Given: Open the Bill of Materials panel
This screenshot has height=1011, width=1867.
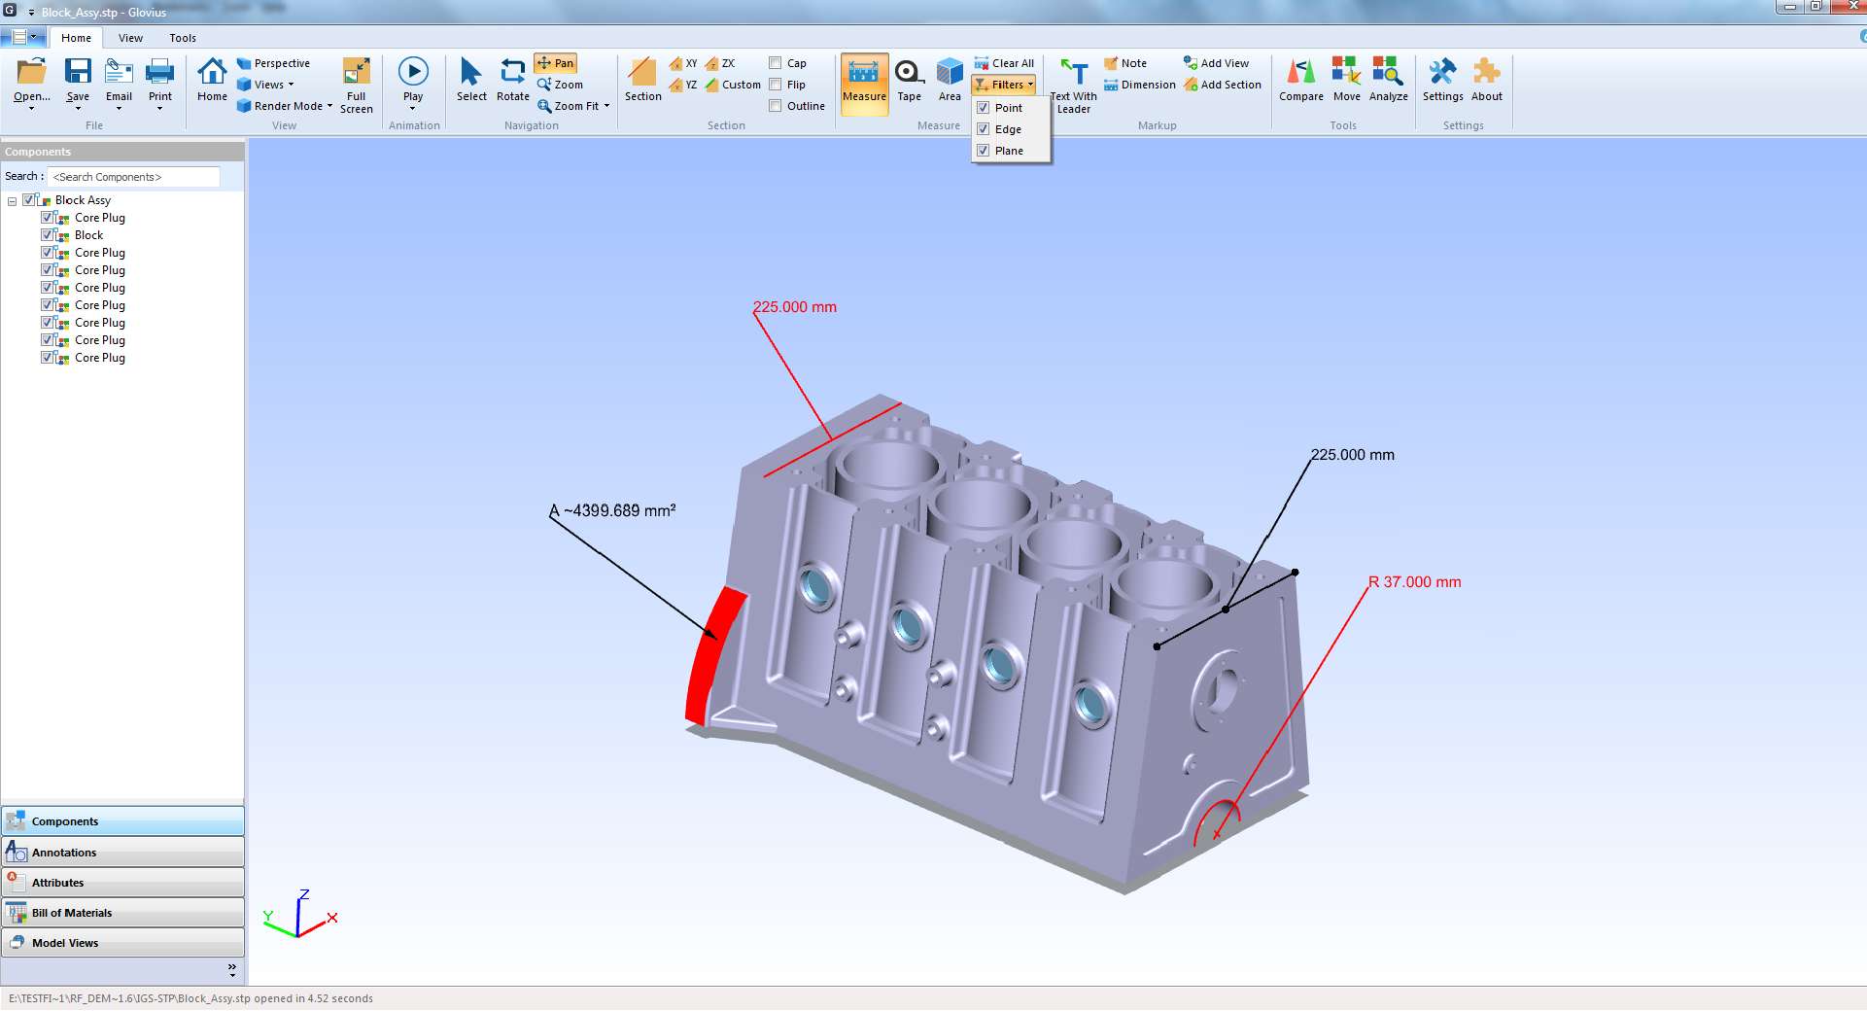Looking at the screenshot, I should 122,913.
